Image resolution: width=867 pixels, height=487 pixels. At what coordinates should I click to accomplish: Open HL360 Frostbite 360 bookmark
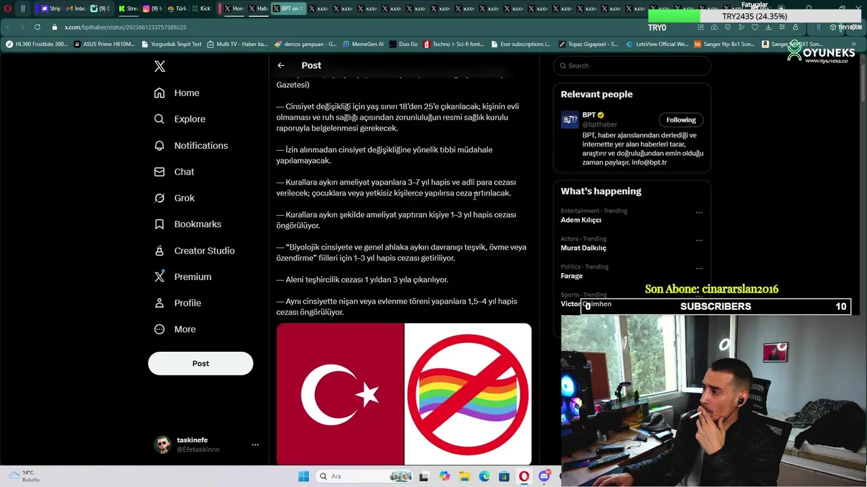(37, 44)
